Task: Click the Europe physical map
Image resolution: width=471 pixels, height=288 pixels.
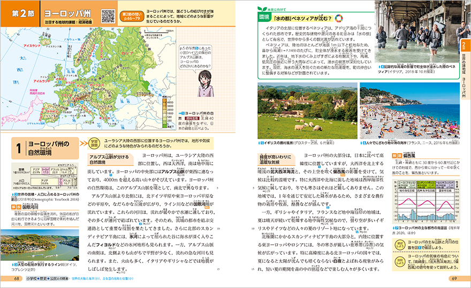Action: [x=88, y=78]
